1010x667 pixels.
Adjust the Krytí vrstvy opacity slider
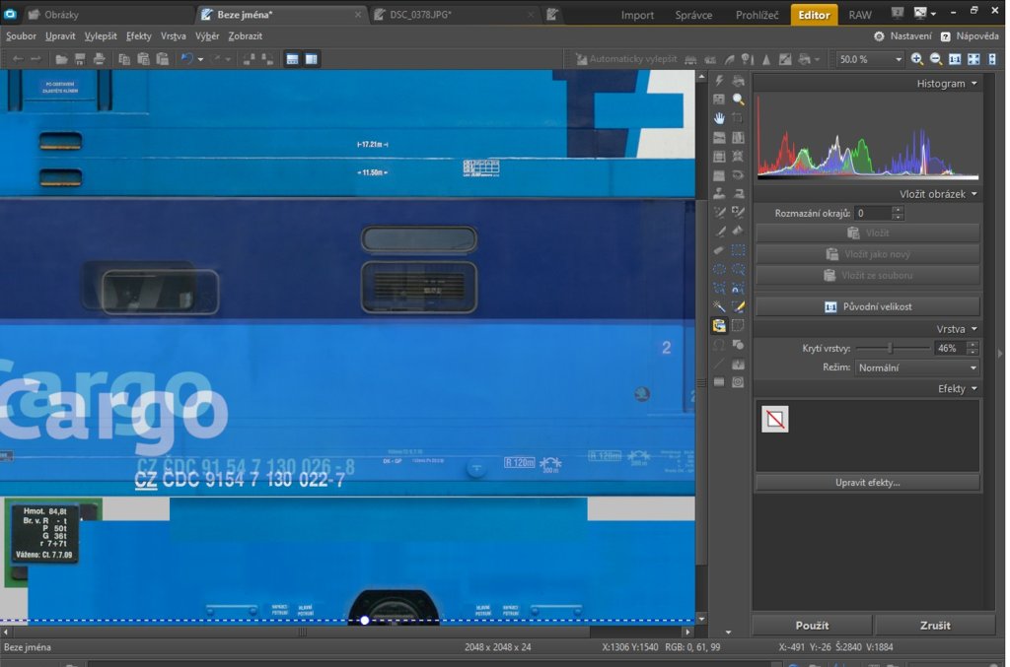pos(891,348)
